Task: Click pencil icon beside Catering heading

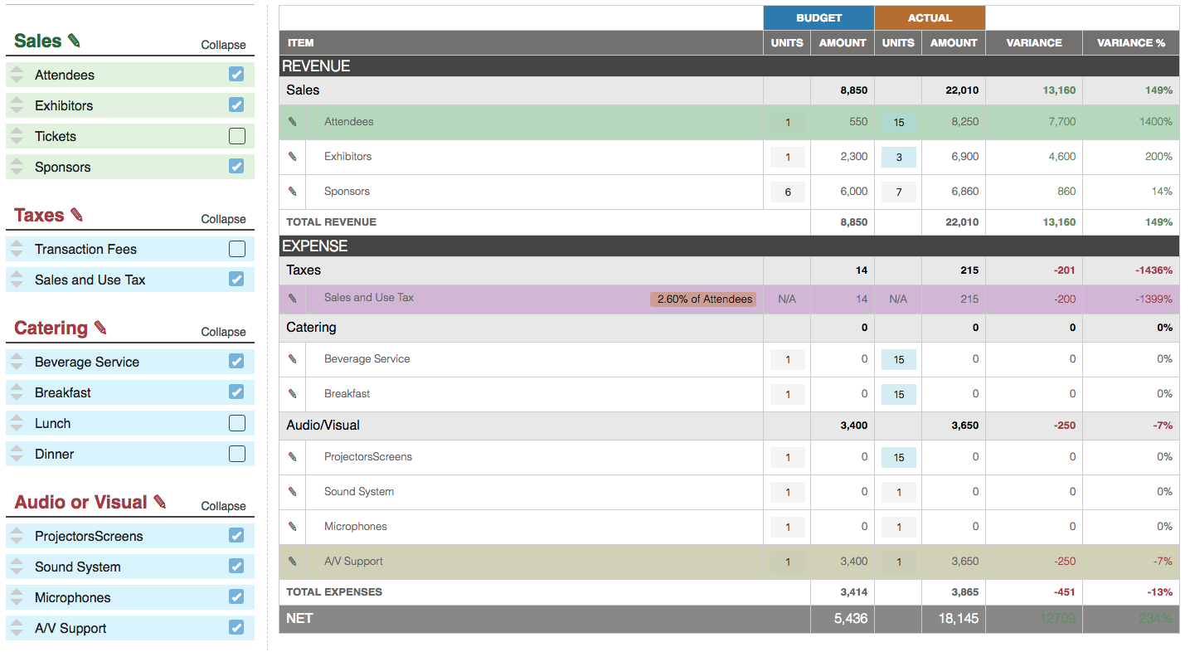Action: click(100, 328)
